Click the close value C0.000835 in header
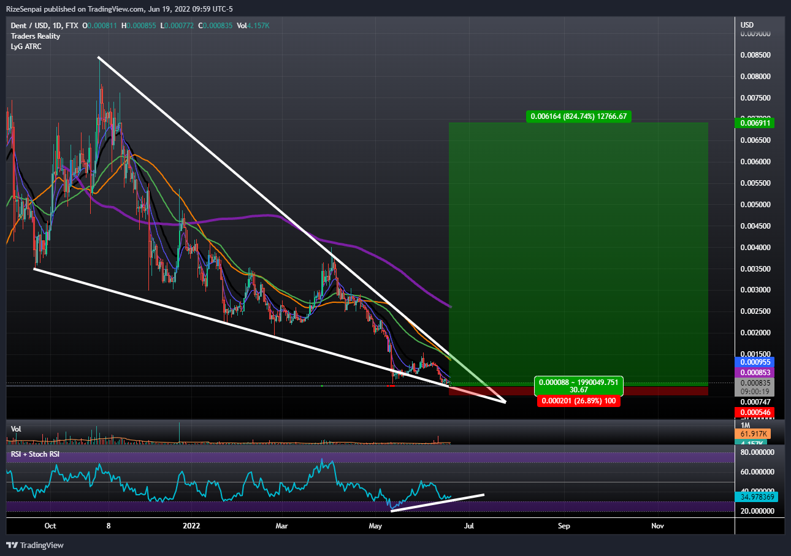Image resolution: width=791 pixels, height=556 pixels. [x=215, y=26]
